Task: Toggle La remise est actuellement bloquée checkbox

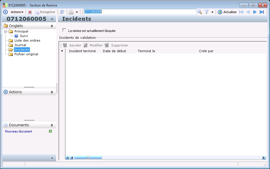Action: [64, 30]
